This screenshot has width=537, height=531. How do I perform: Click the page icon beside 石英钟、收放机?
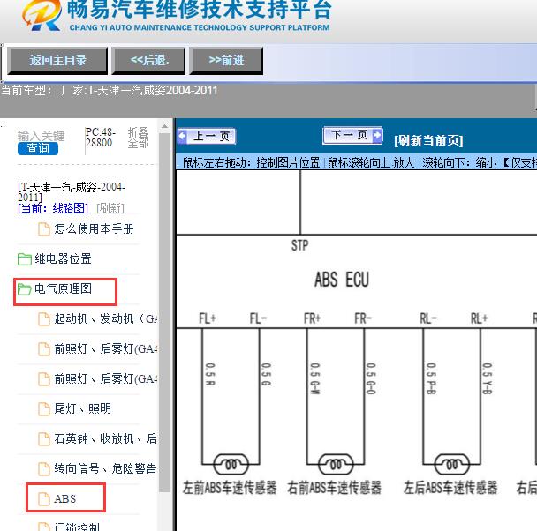point(44,439)
